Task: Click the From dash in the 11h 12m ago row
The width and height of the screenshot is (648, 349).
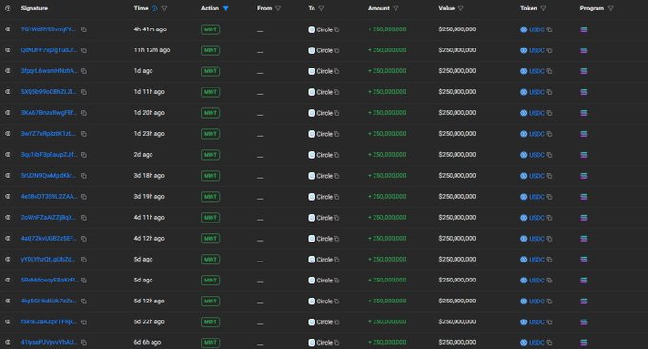Action: [x=260, y=52]
